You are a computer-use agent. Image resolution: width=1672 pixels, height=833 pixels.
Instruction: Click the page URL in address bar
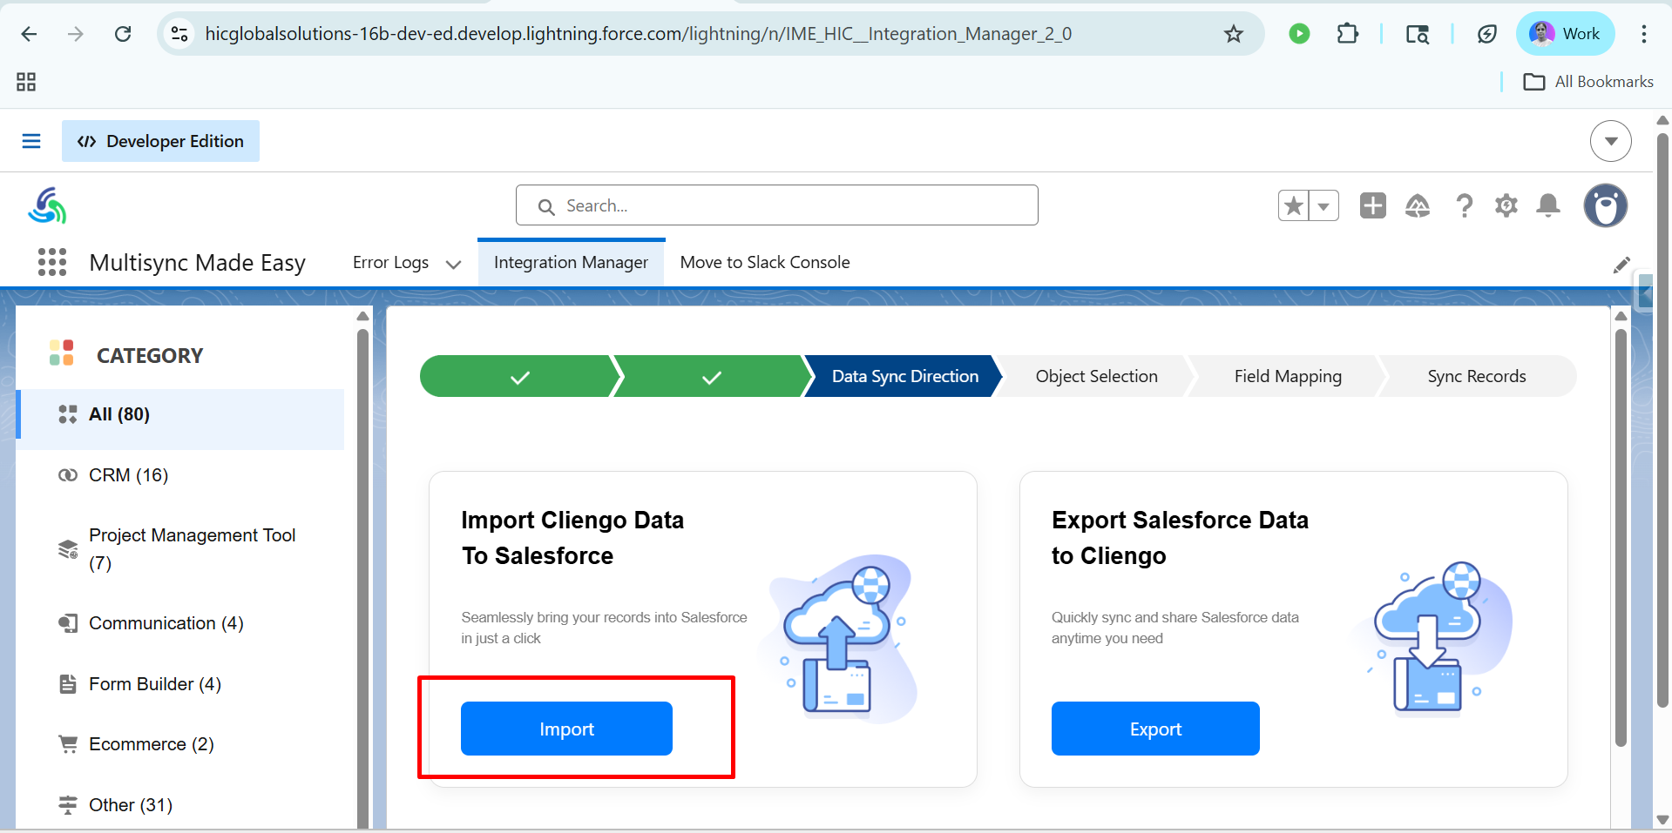(639, 34)
